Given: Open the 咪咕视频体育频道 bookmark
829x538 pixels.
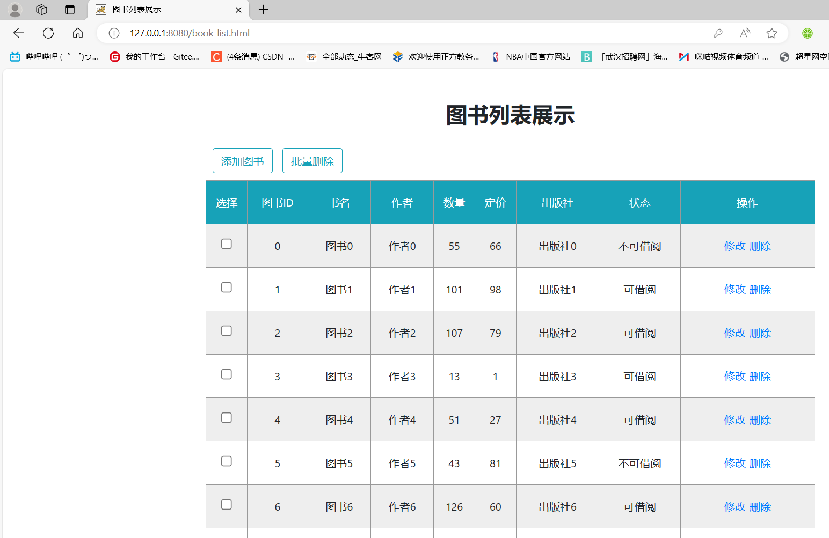Looking at the screenshot, I should (x=724, y=57).
